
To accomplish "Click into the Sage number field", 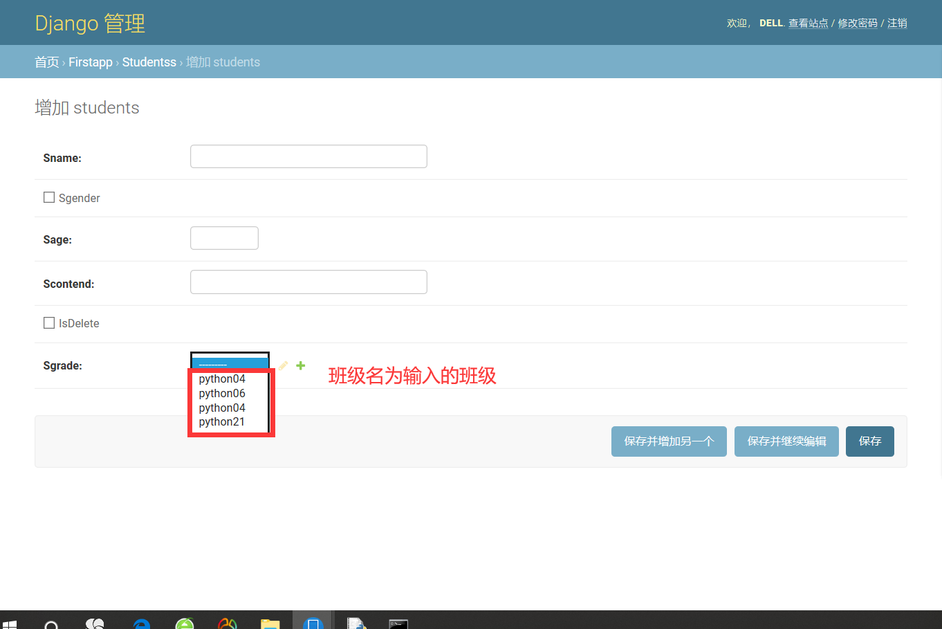I will [224, 238].
